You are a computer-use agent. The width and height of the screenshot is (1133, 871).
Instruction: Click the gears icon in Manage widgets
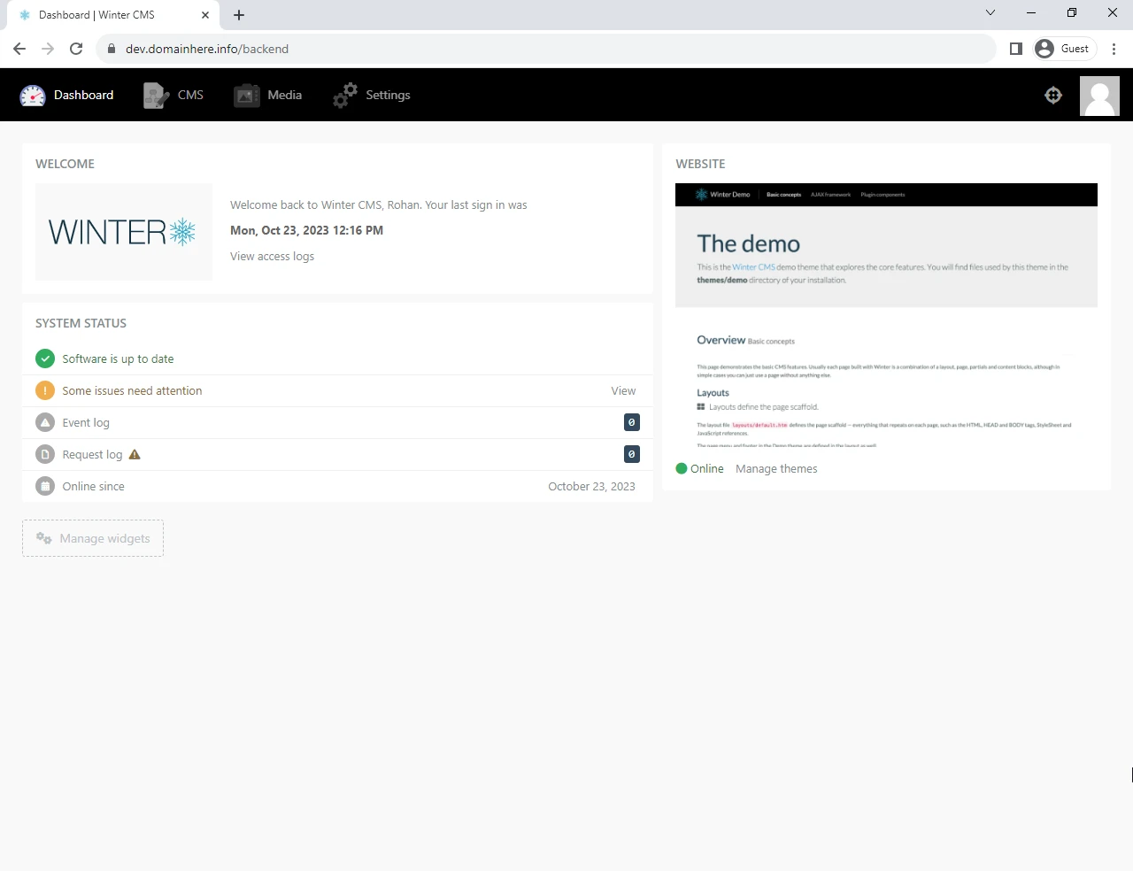[x=44, y=538]
